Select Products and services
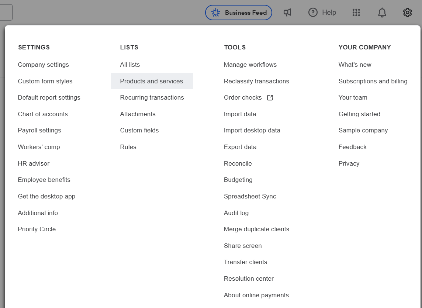This screenshot has height=308, width=422. click(152, 81)
